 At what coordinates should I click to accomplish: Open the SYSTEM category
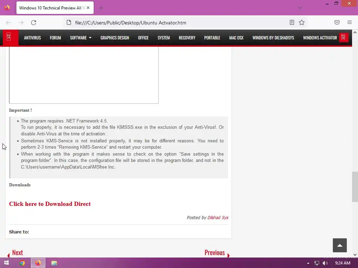[164, 38]
